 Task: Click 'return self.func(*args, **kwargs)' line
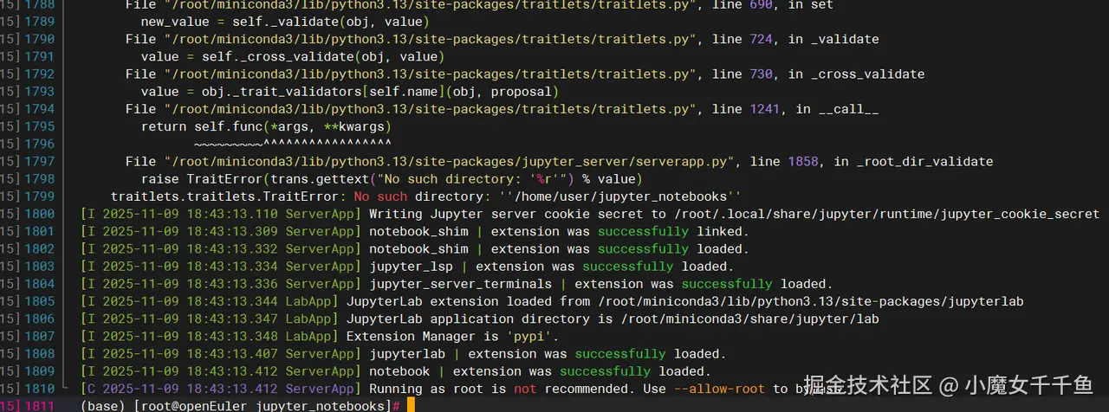[x=266, y=126]
